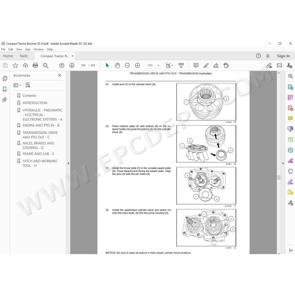Open the More Tools wrench icon
The image size is (295, 295).
coord(290,203)
